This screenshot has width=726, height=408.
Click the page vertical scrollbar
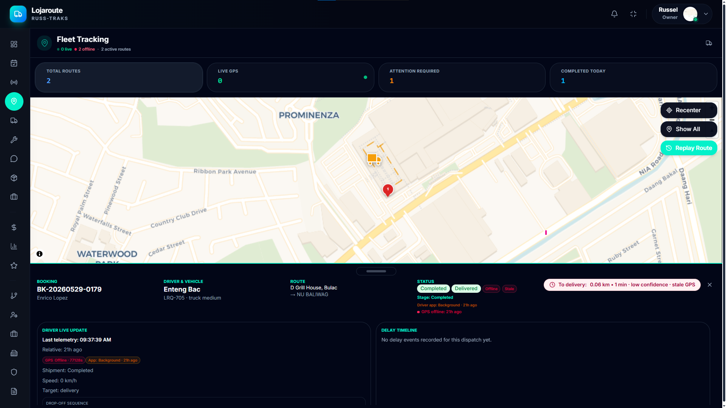click(x=724, y=204)
